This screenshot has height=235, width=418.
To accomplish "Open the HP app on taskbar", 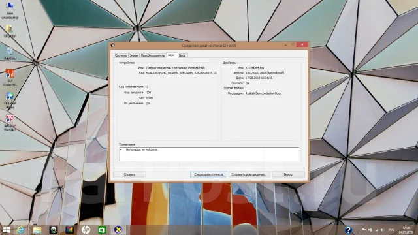I will pos(86,230).
